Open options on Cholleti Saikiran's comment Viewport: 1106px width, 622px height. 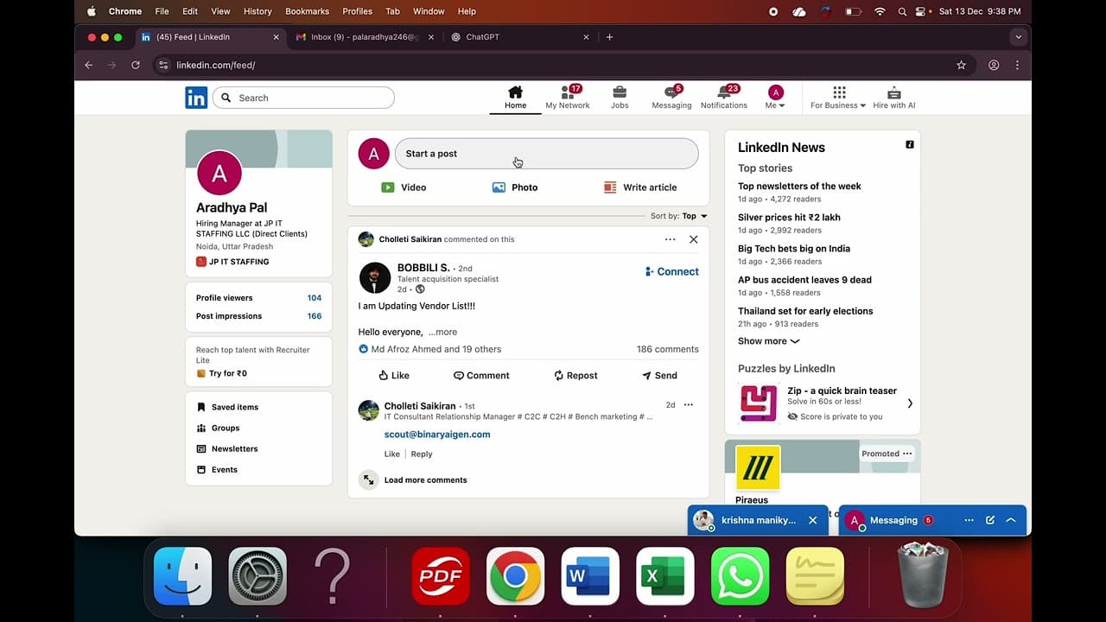click(689, 404)
